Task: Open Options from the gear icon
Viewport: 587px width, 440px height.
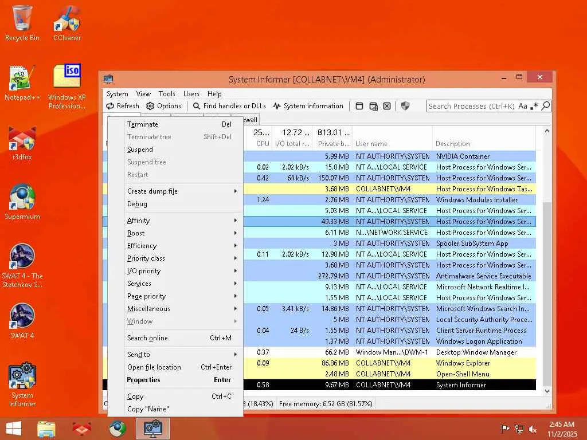Action: tap(151, 106)
